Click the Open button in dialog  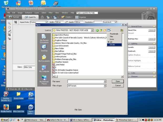[118, 81]
